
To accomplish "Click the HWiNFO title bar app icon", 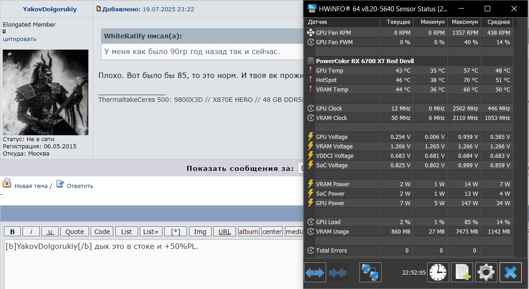I will click(x=312, y=9).
